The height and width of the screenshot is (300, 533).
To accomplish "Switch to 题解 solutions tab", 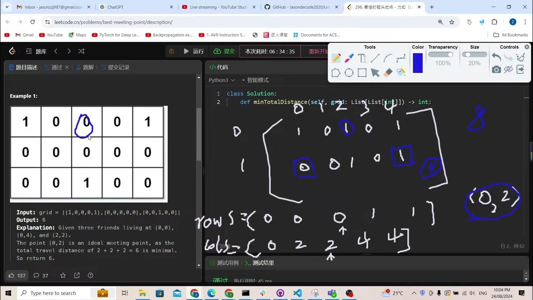I will pyautogui.click(x=85, y=67).
